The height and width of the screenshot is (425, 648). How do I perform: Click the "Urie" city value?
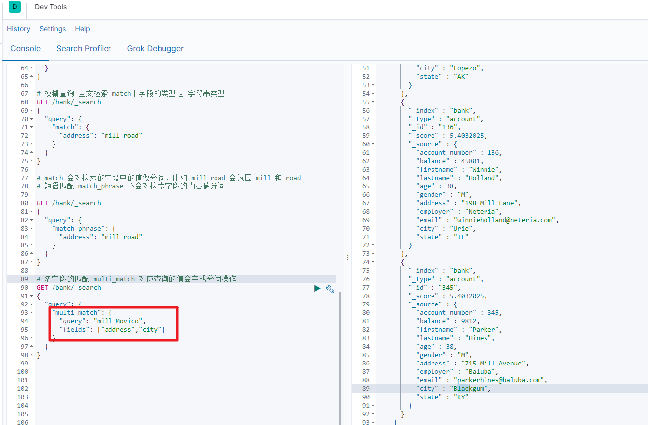coord(462,229)
